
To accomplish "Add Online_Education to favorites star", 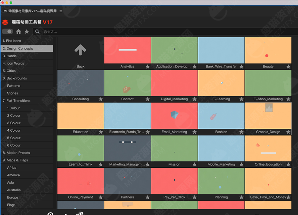I will [x=288, y=164].
